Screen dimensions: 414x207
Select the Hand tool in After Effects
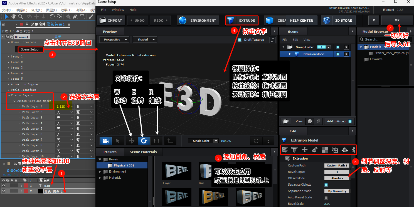click(13, 17)
